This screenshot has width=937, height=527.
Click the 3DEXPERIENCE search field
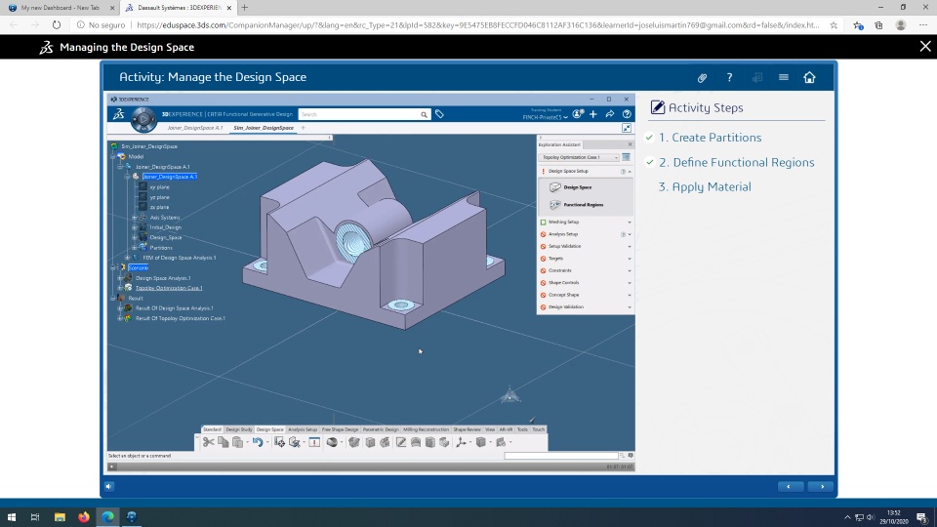[x=358, y=114]
